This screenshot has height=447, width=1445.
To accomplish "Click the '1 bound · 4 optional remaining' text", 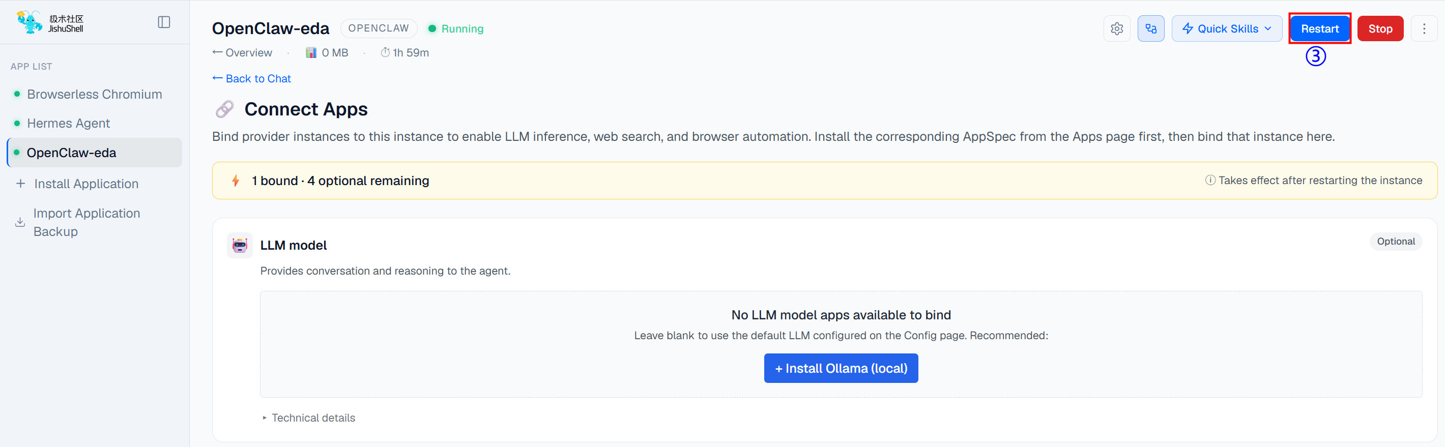I will (x=340, y=181).
